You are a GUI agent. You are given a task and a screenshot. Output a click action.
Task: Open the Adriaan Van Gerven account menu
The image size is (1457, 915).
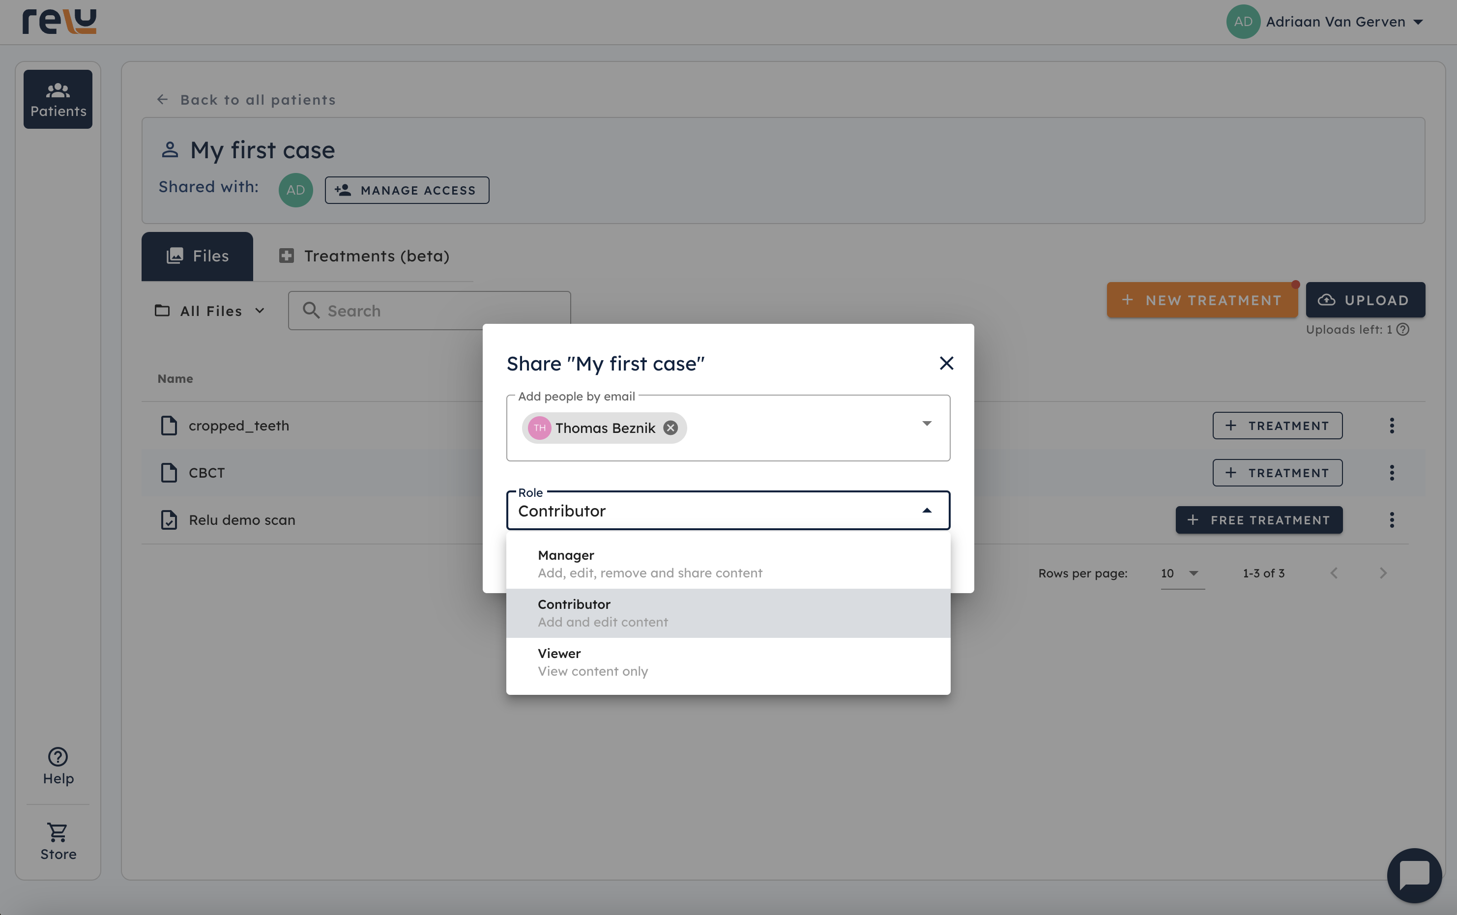(x=1325, y=22)
